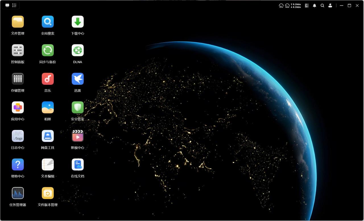This screenshot has height=221, width=364.
Task: Open 日志中心 log center
Action: 18,136
